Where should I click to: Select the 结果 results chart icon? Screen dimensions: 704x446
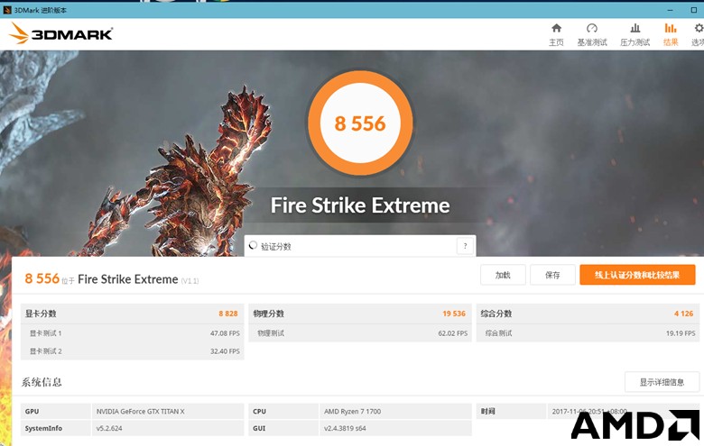pos(671,29)
